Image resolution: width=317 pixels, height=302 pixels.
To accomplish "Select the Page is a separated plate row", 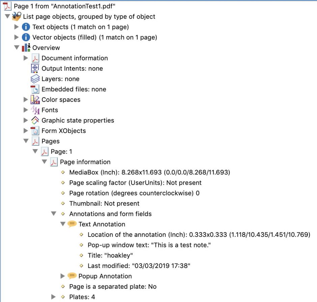I will click(x=113, y=286).
